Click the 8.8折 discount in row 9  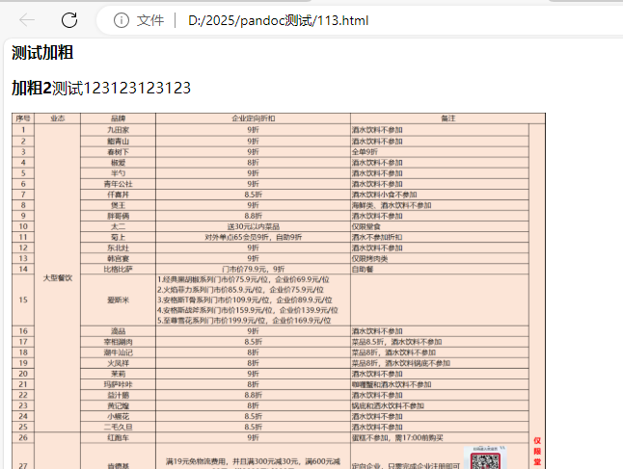tap(253, 216)
